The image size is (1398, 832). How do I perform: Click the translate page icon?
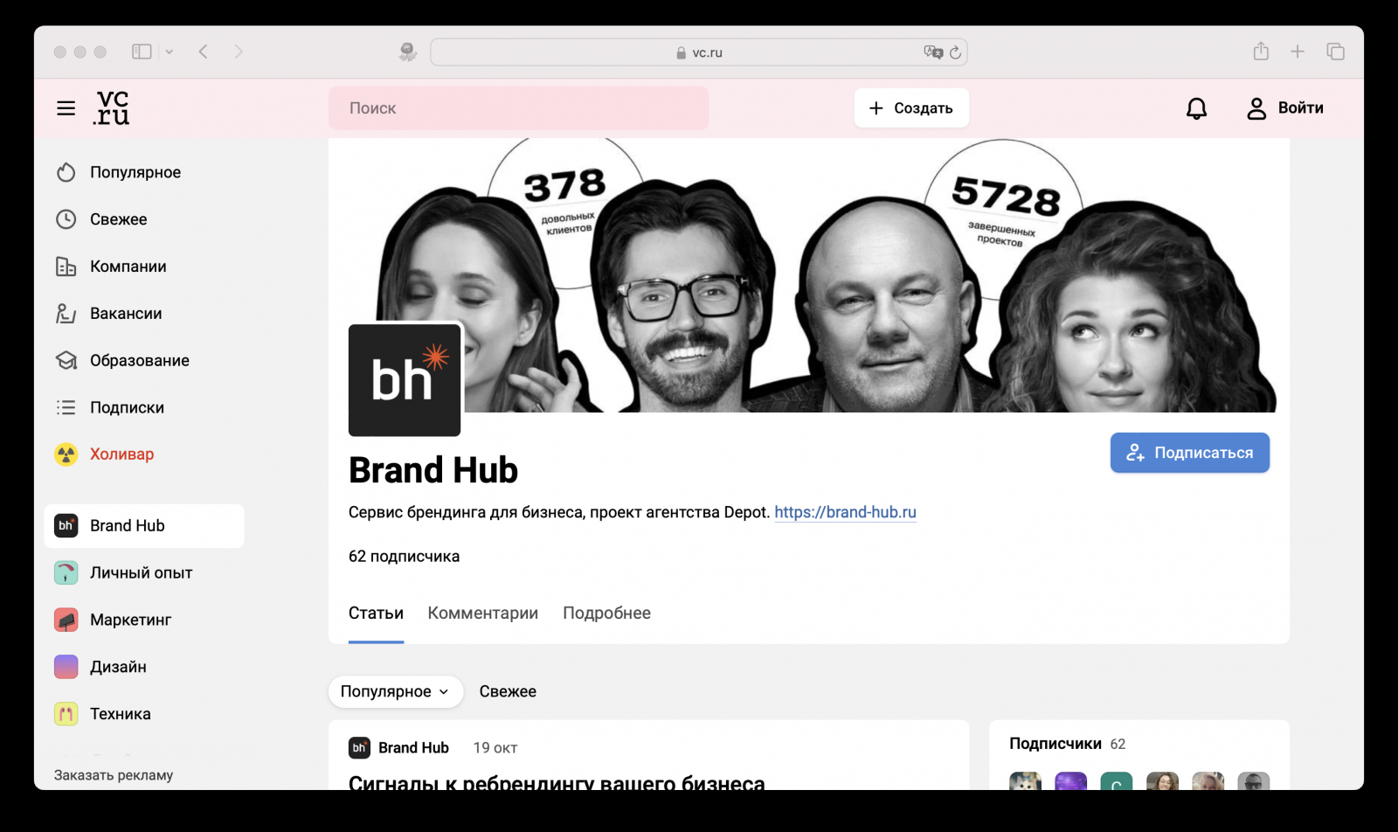click(932, 52)
